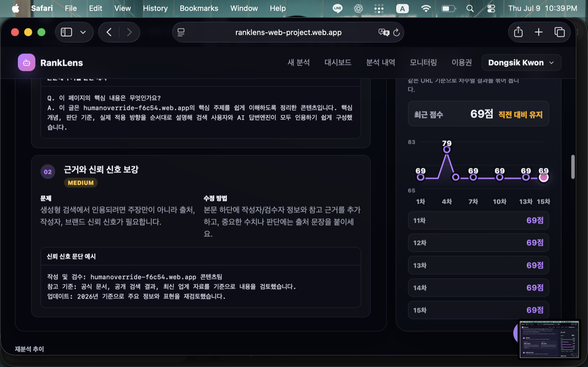Viewport: 588px width, 367px height.
Task: Select the 79 peak chart point
Action: point(446,149)
